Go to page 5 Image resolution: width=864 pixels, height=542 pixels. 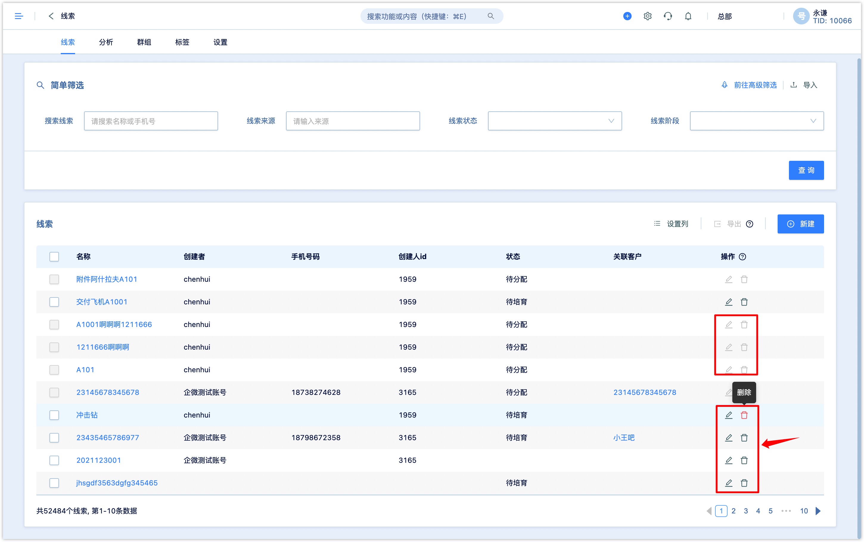coord(770,511)
